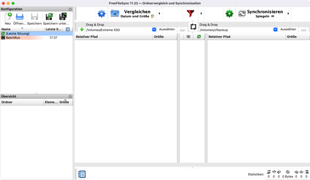Click the Eleme... column header in Übersicht
The height and width of the screenshot is (180, 310).
pyautogui.click(x=51, y=102)
